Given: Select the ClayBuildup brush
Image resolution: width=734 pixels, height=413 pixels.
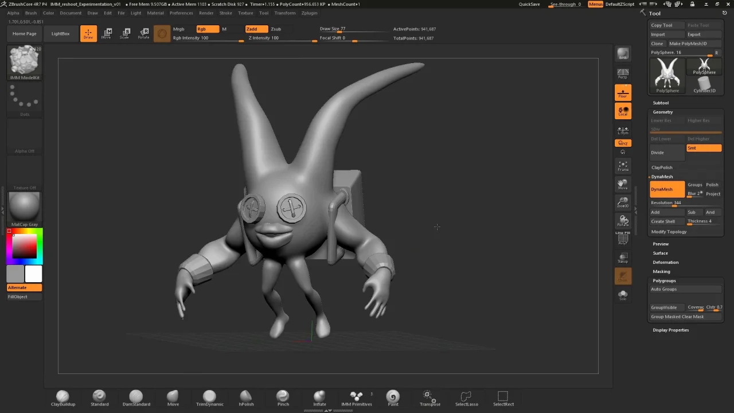Looking at the screenshot, I should point(63,398).
